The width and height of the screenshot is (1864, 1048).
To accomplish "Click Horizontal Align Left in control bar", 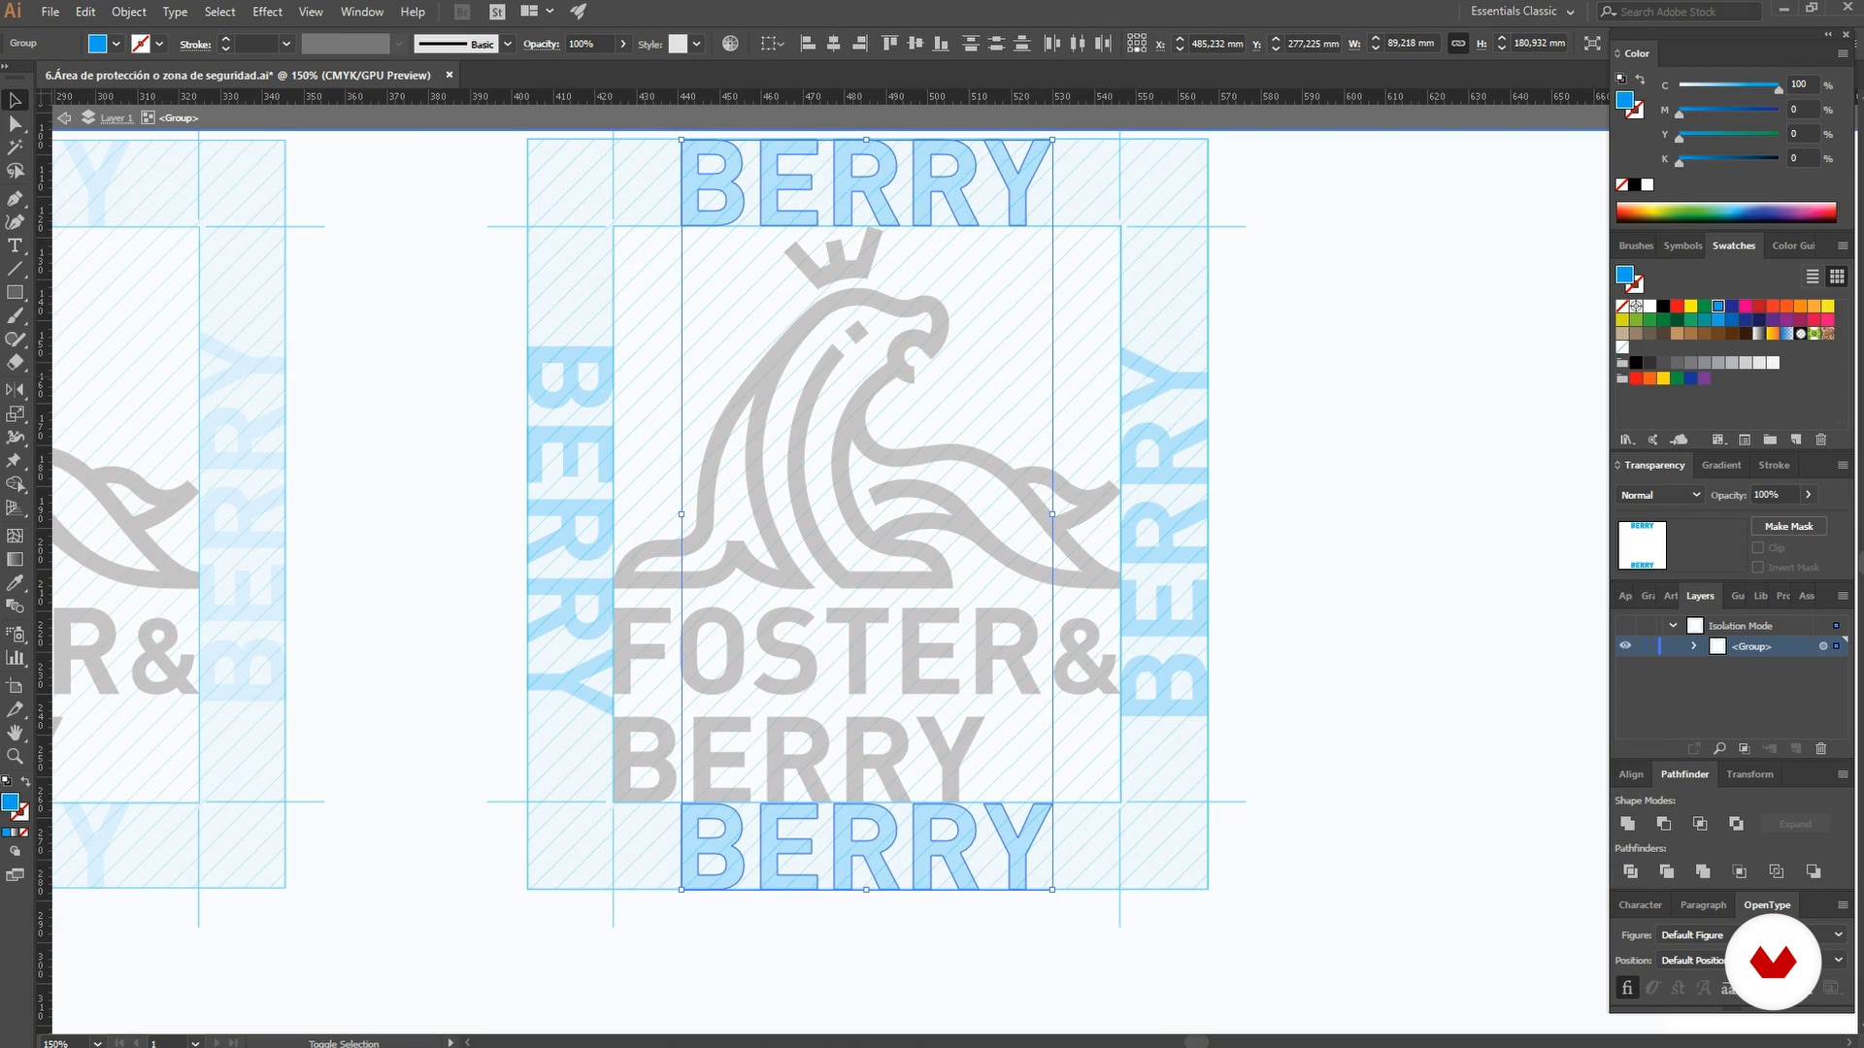I will (808, 44).
